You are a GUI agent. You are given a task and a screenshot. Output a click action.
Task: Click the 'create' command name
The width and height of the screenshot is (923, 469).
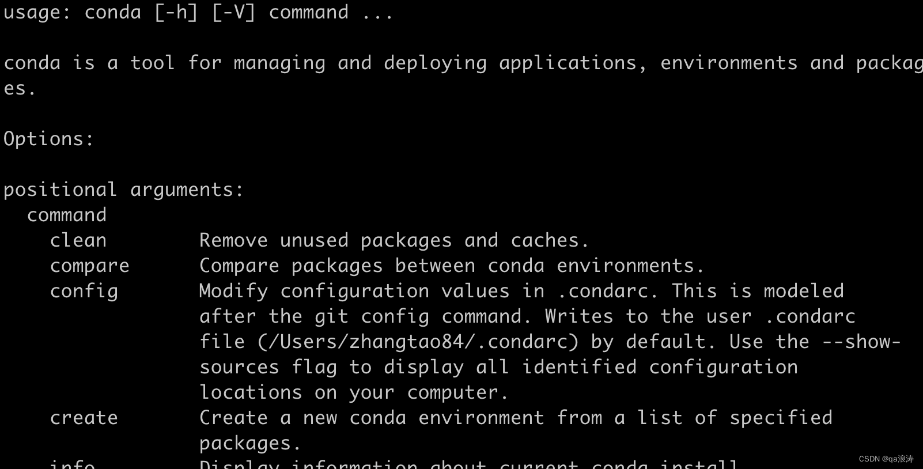click(84, 418)
